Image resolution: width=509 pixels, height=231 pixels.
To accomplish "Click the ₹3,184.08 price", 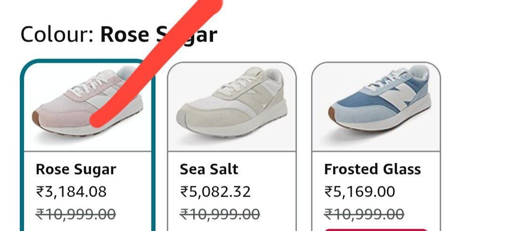I will tap(71, 192).
